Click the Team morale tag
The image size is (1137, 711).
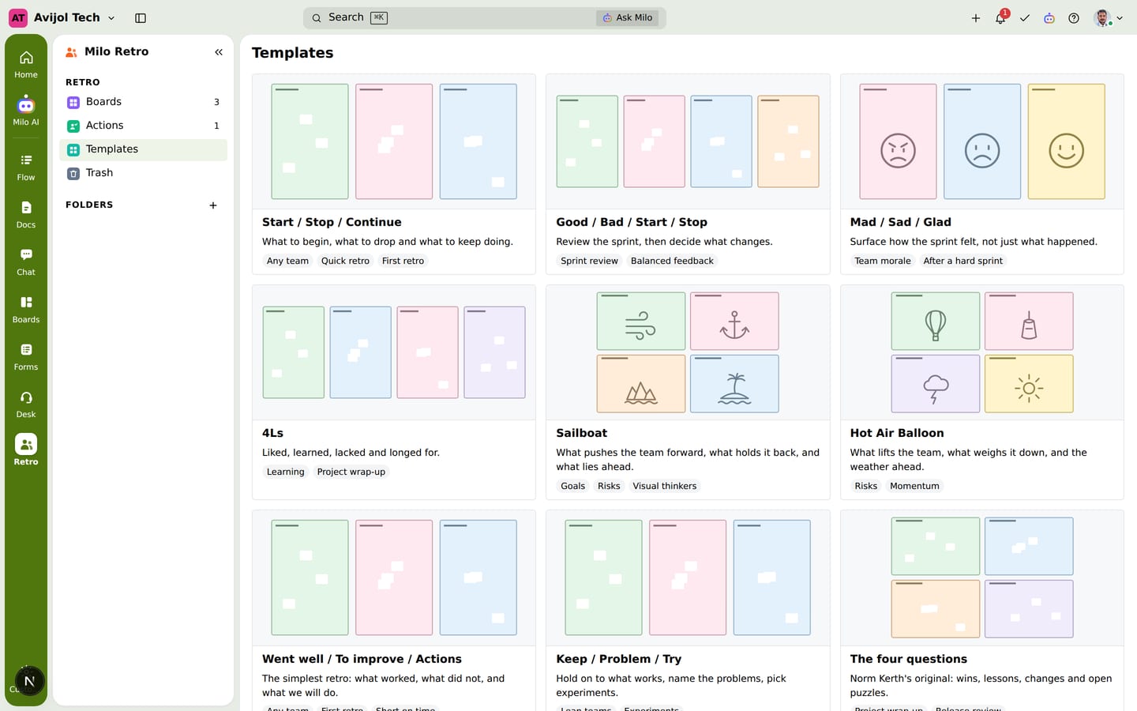(x=883, y=261)
